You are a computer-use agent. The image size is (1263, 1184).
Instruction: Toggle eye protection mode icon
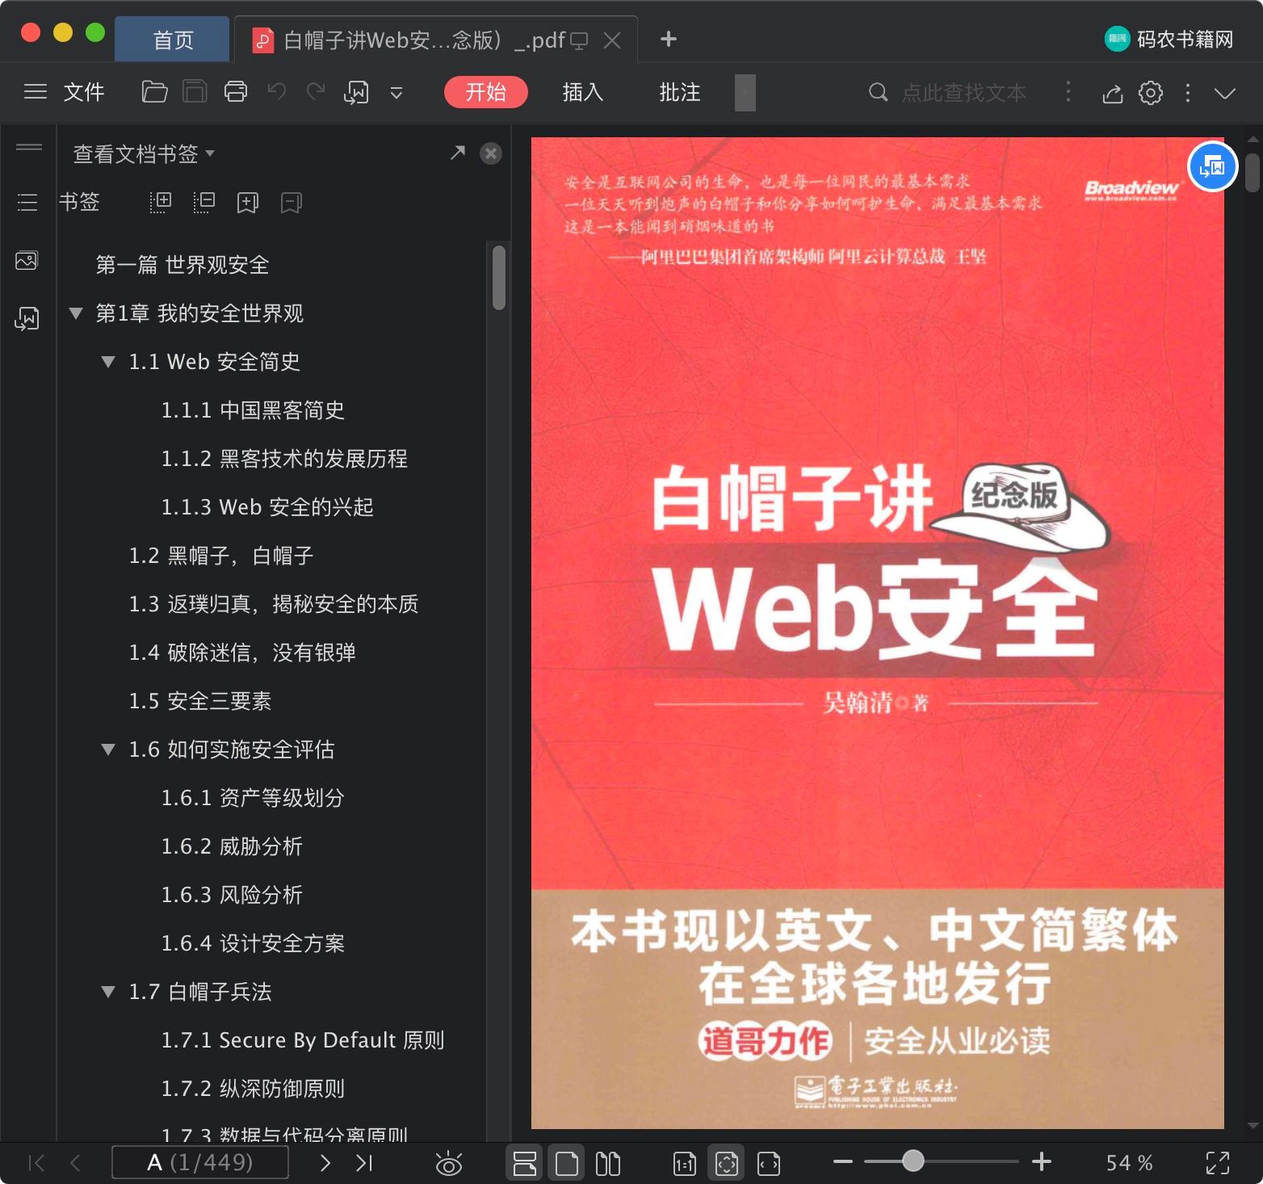tap(449, 1164)
